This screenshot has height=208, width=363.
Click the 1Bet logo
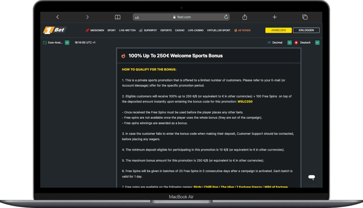click(54, 30)
